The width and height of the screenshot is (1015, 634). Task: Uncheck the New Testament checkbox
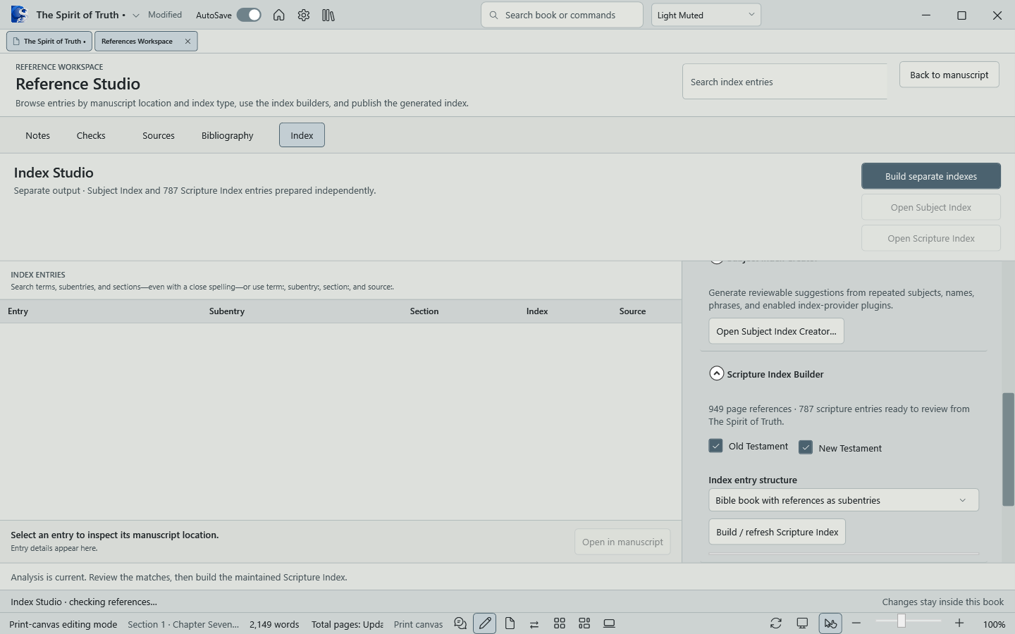[x=806, y=447]
